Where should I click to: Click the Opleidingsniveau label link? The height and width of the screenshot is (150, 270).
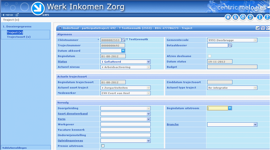70,141
